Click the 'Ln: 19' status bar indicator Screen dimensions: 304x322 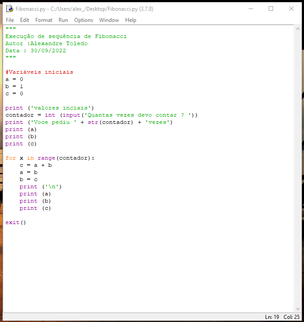click(x=272, y=317)
